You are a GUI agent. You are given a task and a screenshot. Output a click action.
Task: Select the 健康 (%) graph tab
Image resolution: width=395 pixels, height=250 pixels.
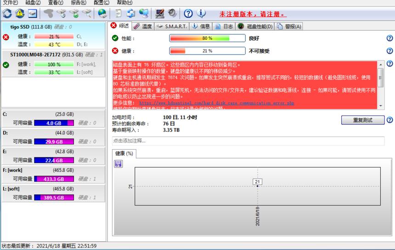(x=124, y=153)
